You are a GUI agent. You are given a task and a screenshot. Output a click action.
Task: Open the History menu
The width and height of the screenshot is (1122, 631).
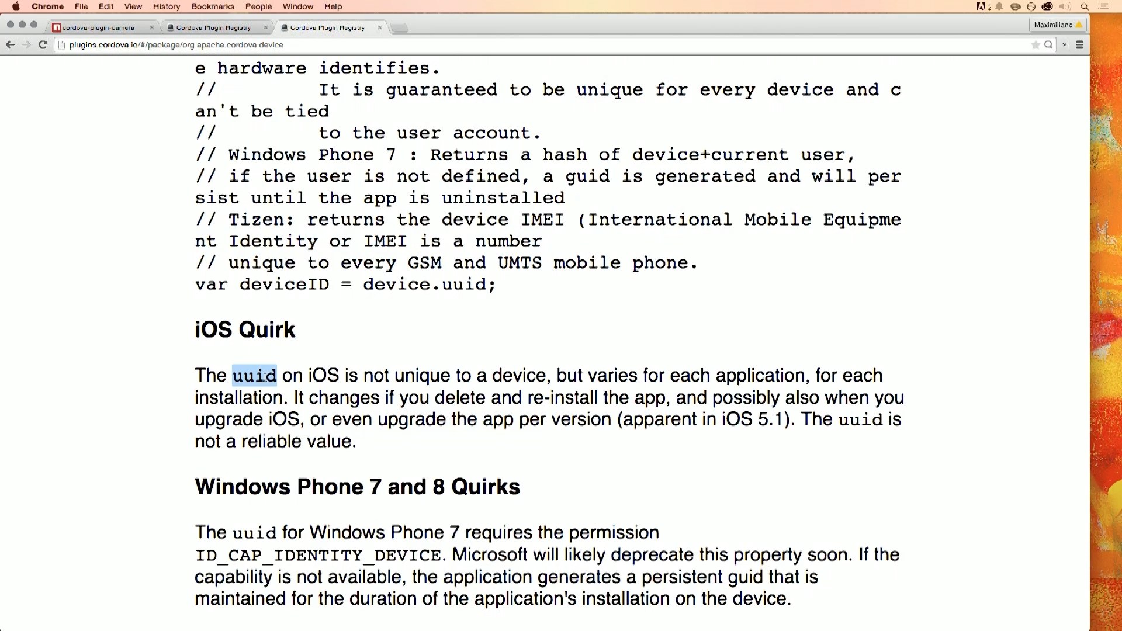(x=167, y=6)
